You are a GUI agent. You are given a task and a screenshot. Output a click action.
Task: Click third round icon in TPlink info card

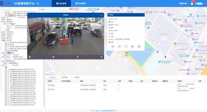pyautogui.click(x=126, y=47)
